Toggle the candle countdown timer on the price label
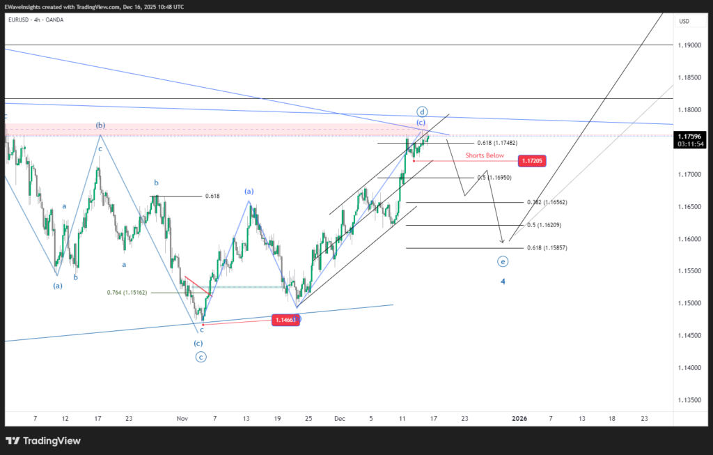Viewport: 713px width, 455px height. click(690, 142)
